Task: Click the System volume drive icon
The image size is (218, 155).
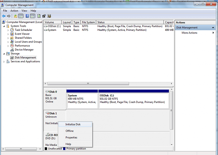Action: click(x=46, y=30)
